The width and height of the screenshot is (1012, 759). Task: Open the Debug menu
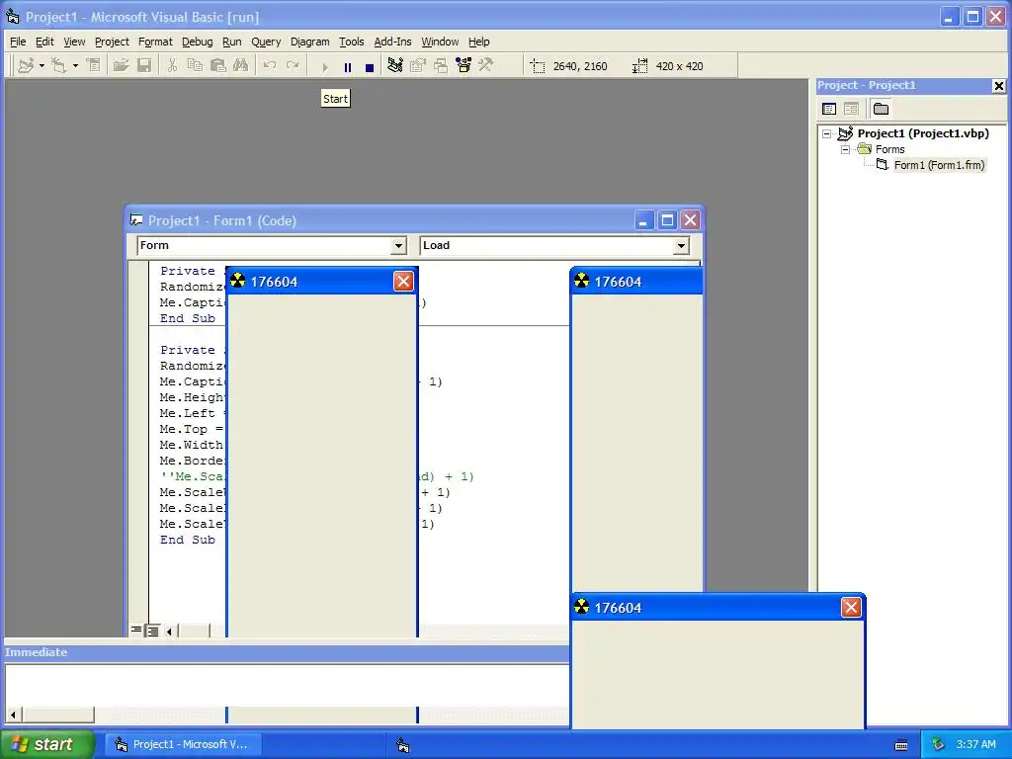pos(197,42)
